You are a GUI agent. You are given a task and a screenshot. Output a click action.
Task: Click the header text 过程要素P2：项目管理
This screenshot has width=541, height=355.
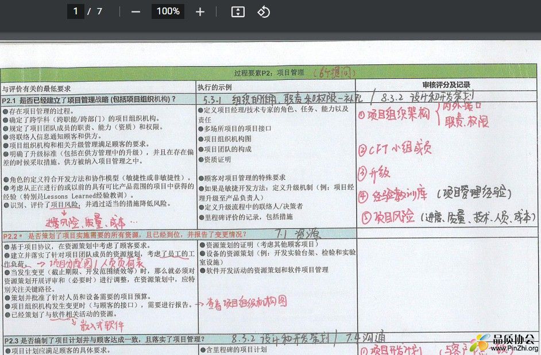tap(269, 73)
